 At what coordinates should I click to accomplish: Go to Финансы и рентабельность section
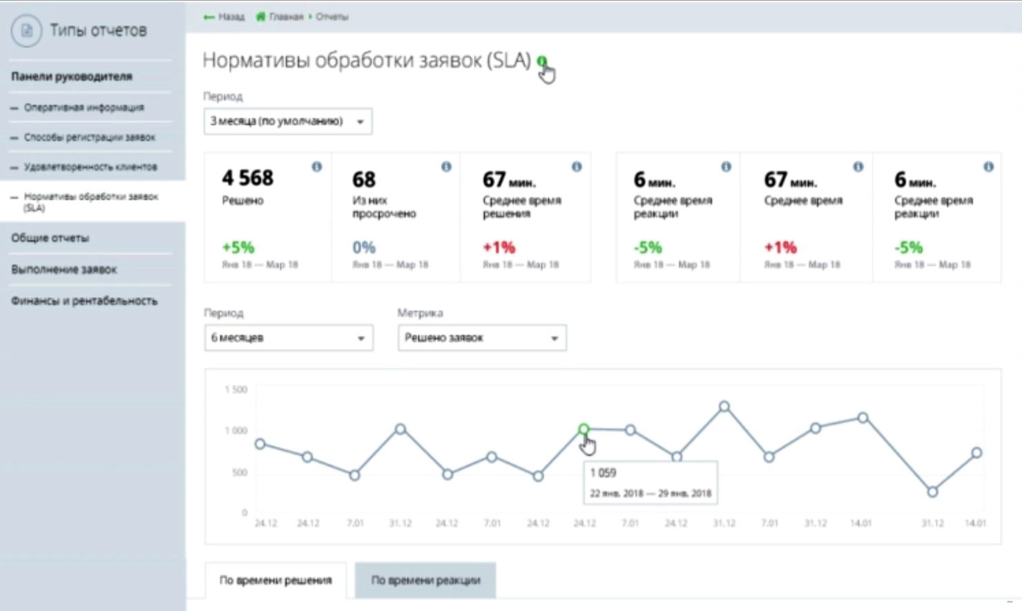[x=84, y=301]
